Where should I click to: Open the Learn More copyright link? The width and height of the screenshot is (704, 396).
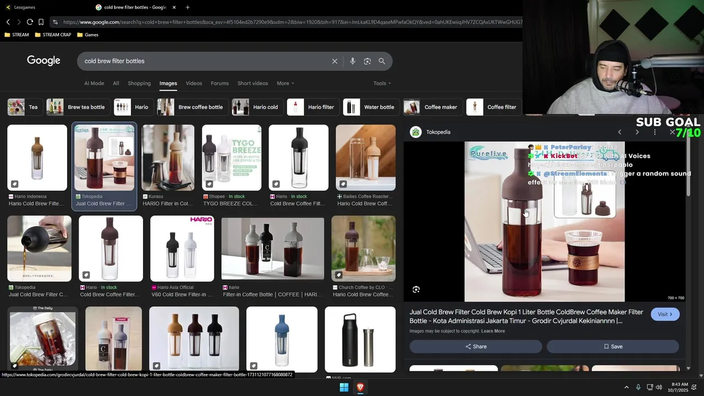coord(493,331)
